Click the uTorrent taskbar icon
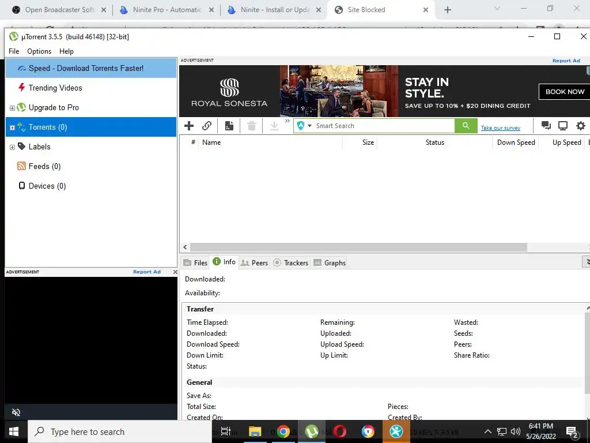The width and height of the screenshot is (590, 443). pyautogui.click(x=312, y=431)
